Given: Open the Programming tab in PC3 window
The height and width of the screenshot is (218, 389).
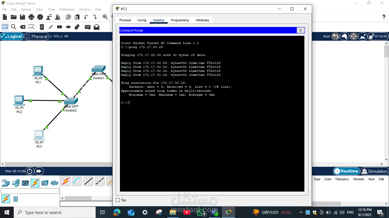Looking at the screenshot, I should [180, 20].
